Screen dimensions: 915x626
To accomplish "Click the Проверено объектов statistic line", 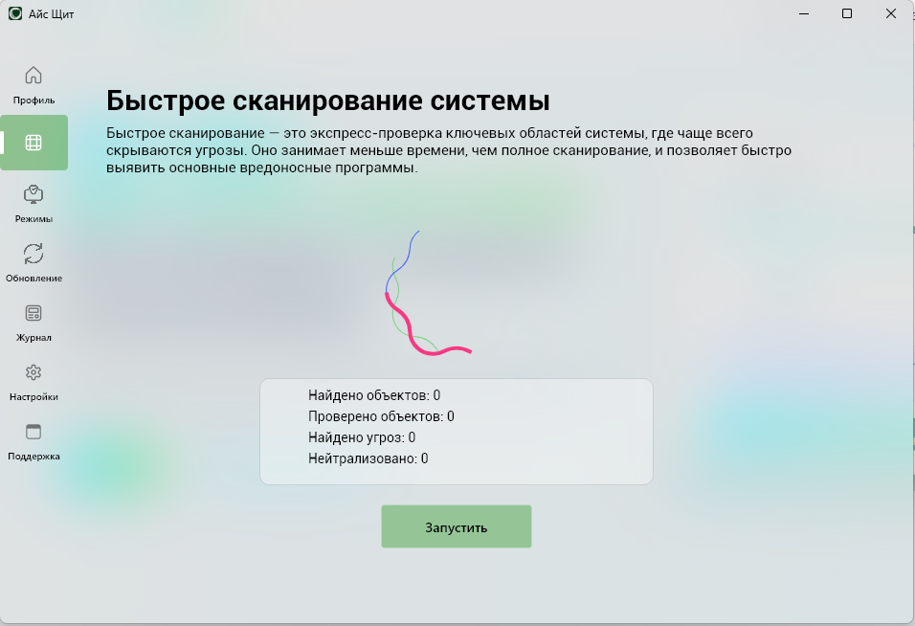I will (379, 415).
